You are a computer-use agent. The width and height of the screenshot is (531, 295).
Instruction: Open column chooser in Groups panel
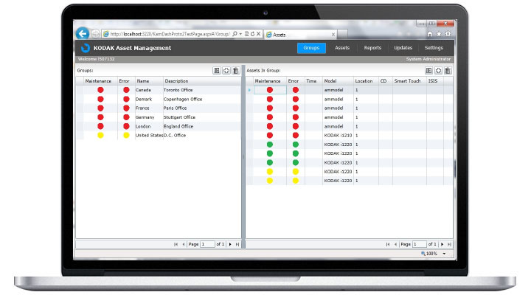pos(217,71)
